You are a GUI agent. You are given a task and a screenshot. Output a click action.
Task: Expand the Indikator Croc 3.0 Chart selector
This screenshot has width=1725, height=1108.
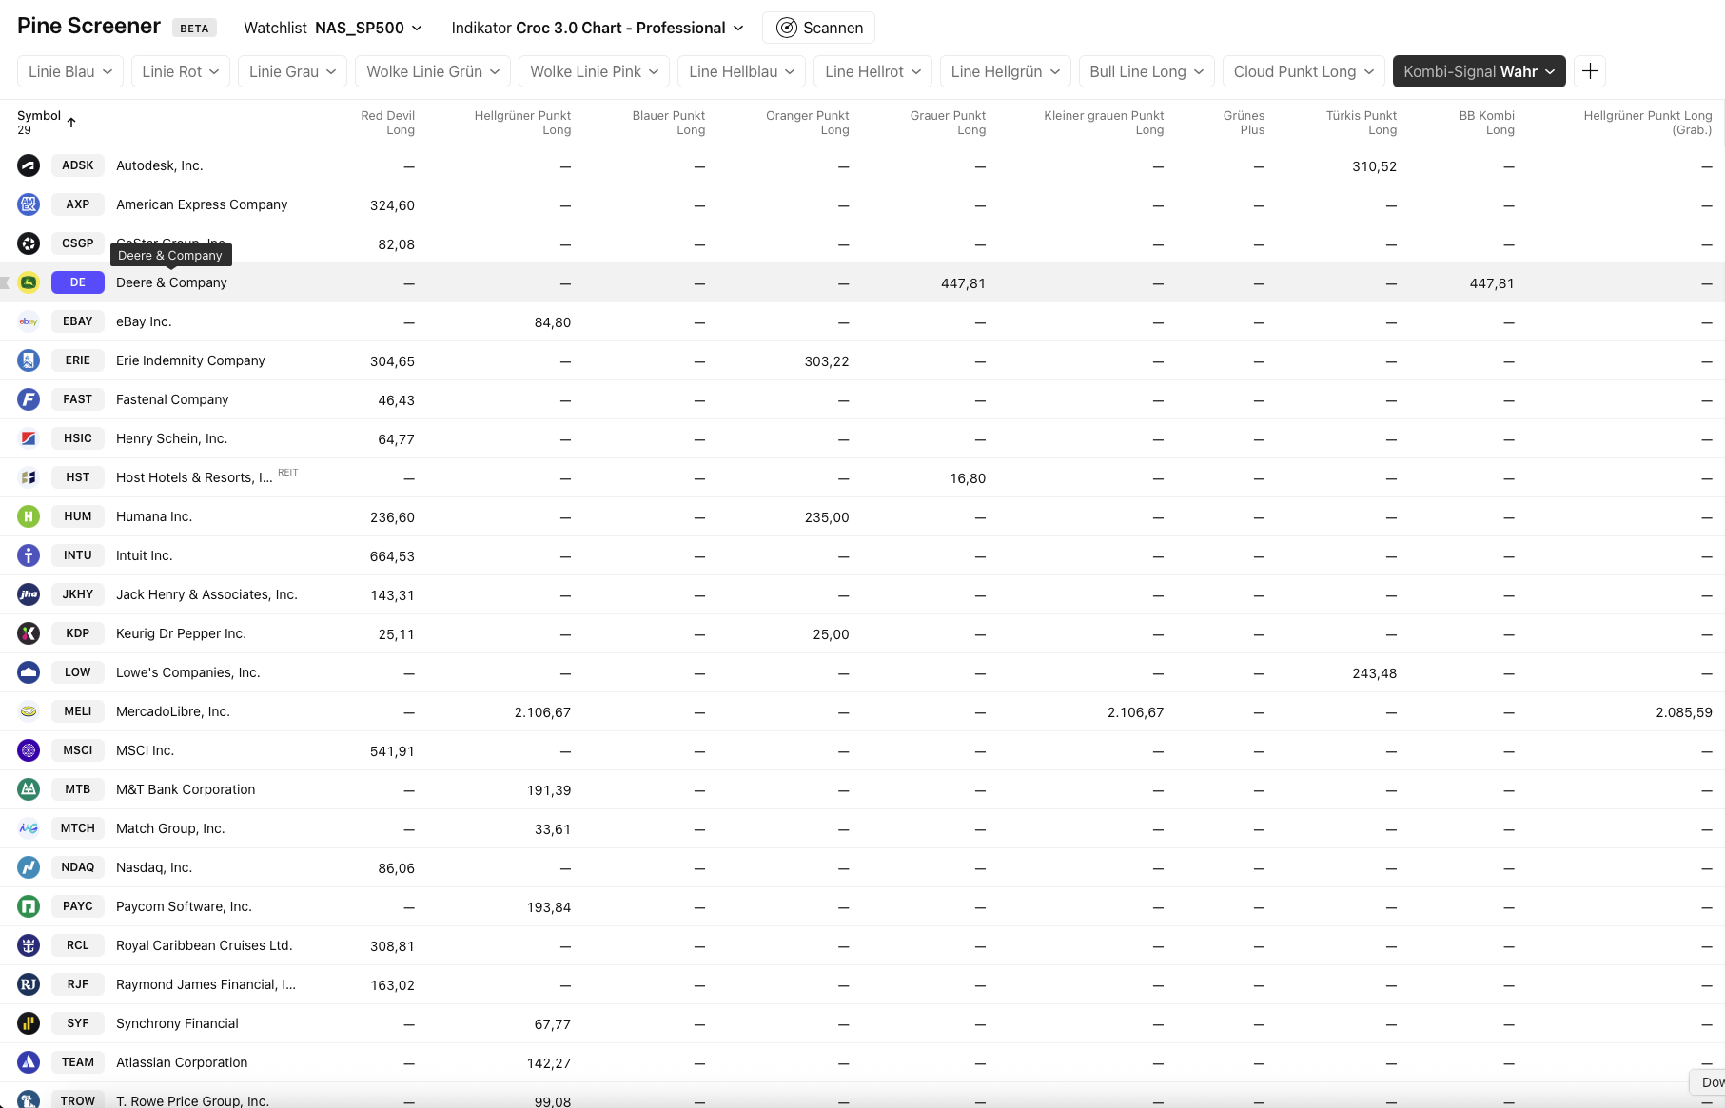click(597, 28)
